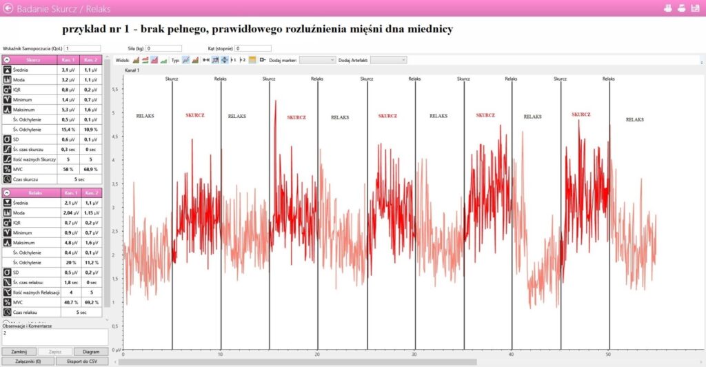
Task: Open Załączniki (0) attachments
Action: point(27,360)
